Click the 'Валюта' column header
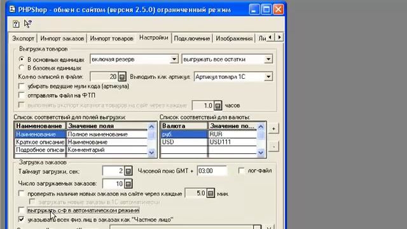Screen dimensions: 407x229 tap(184, 126)
